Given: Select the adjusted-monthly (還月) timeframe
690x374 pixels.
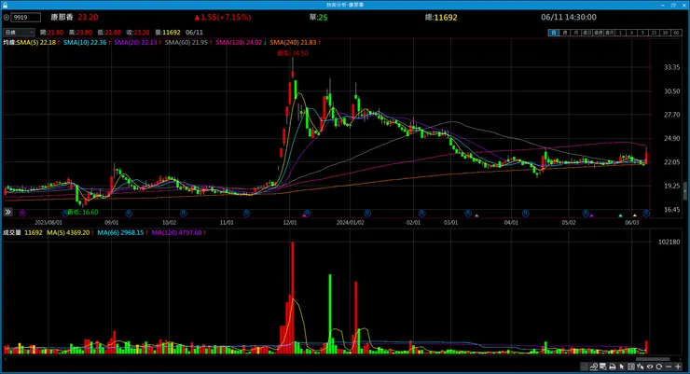Looking at the screenshot, I should (x=610, y=33).
